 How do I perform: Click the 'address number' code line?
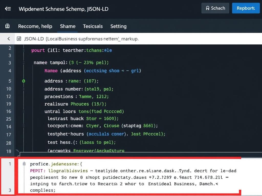(79, 89)
